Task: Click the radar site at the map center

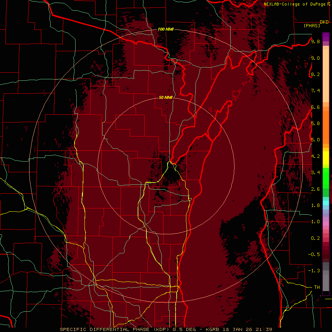Action: click(x=166, y=166)
